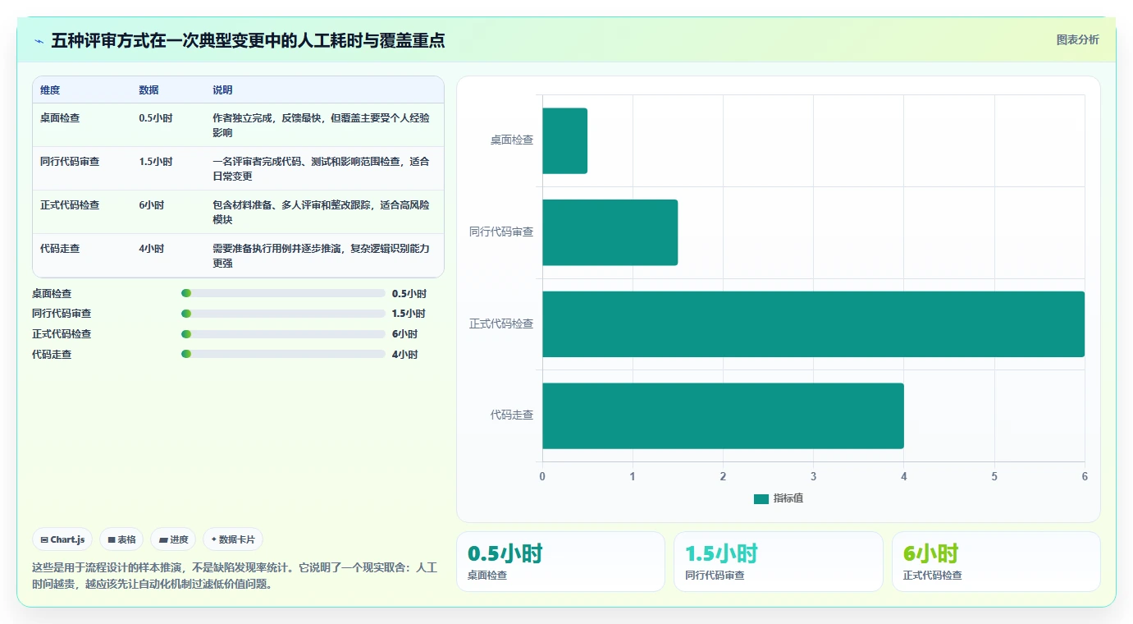Click the 0.5小时 value beside progress bar
This screenshot has width=1133, height=624.
pyautogui.click(x=409, y=293)
